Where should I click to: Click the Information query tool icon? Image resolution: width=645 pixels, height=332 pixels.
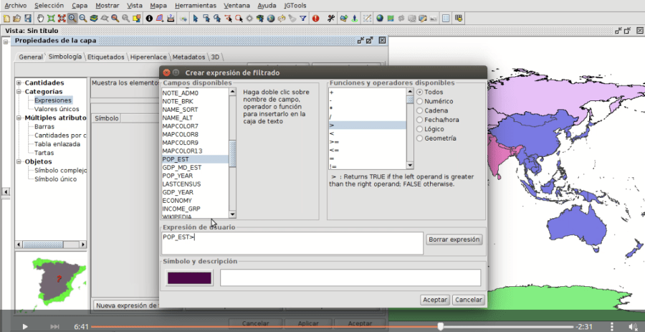149,18
